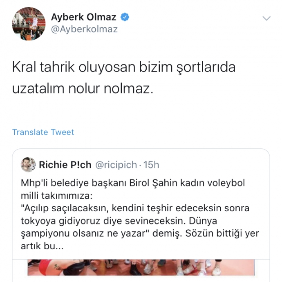Viewport: 282px width, 282px height.
Task: Open the quoted tweet's photo preview
Action: (x=141, y=267)
